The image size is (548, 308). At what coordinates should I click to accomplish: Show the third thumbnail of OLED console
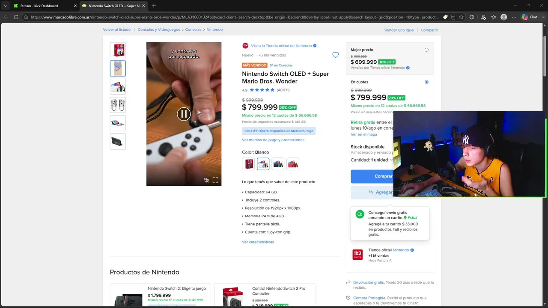click(118, 87)
